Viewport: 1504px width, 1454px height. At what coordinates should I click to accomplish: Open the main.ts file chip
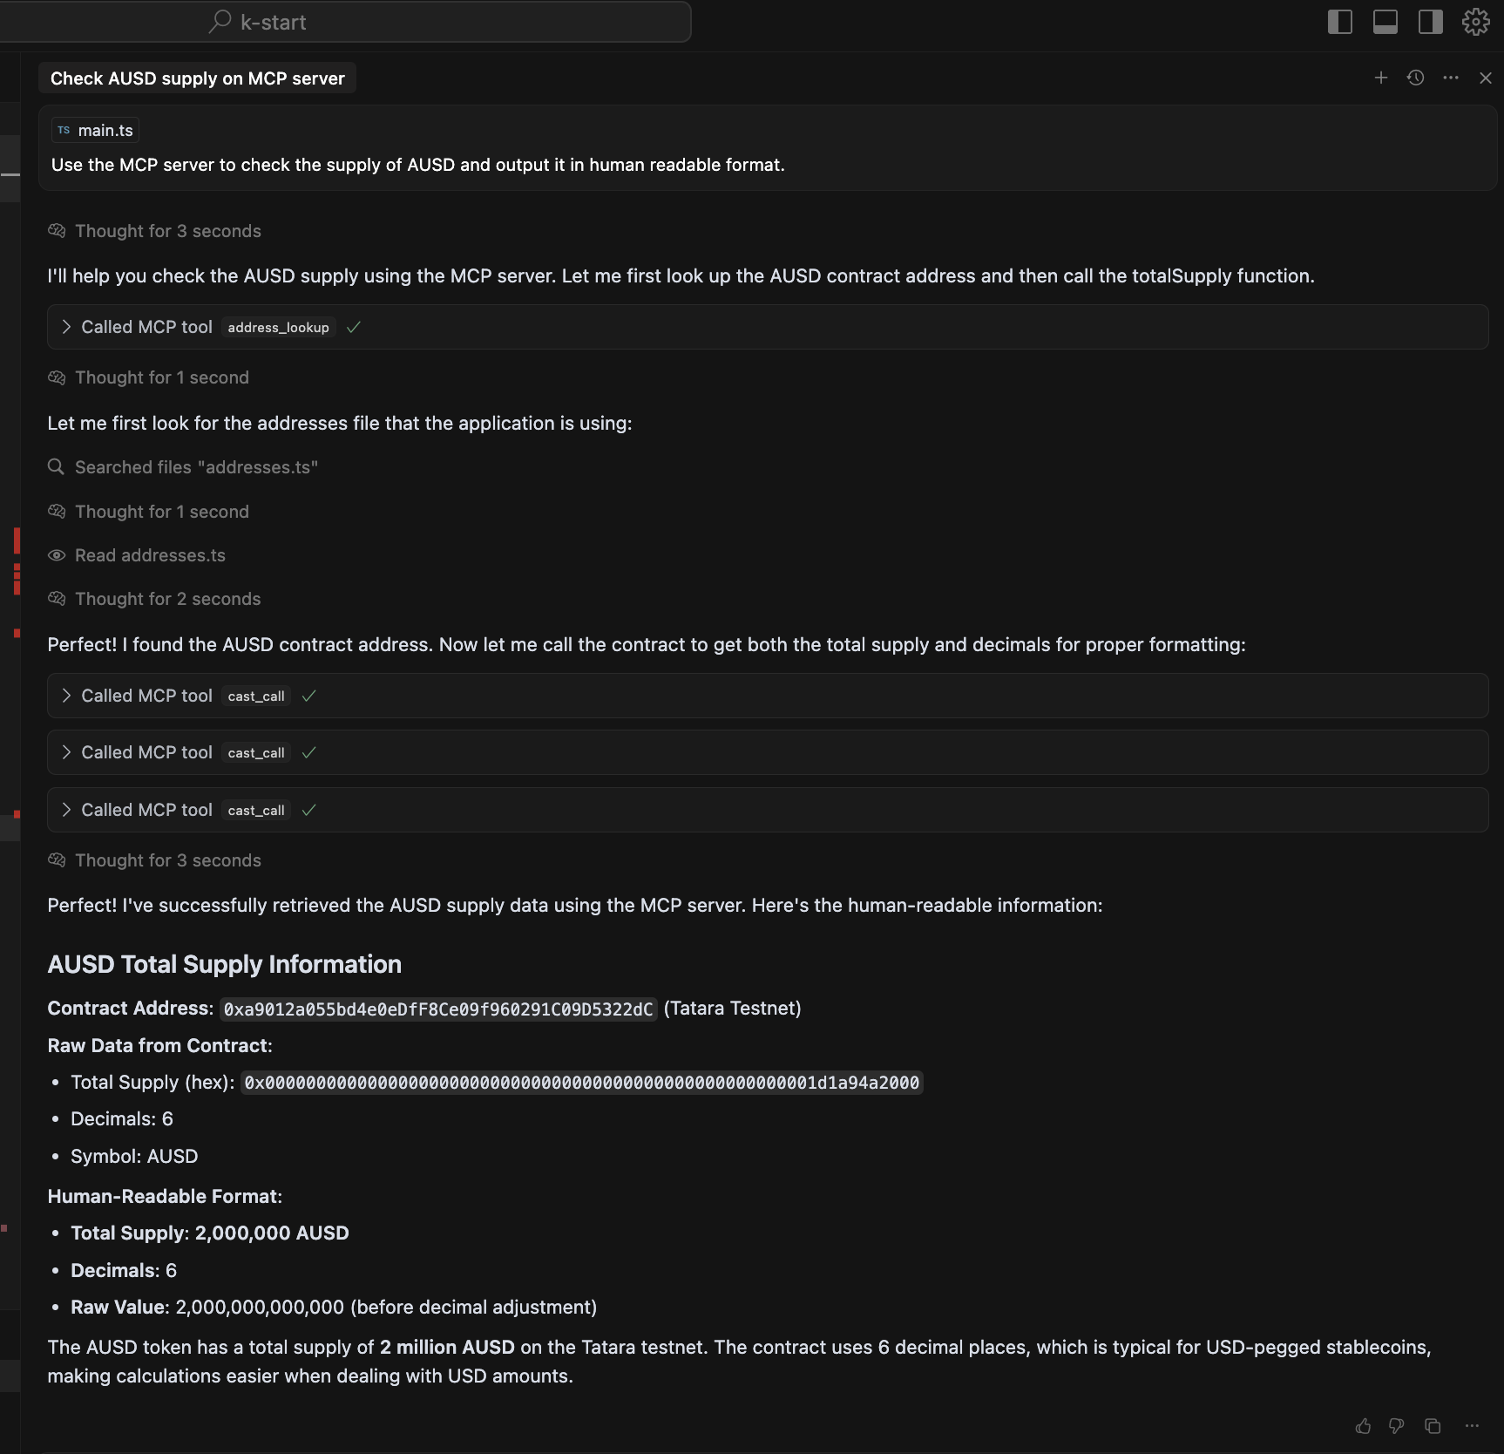(96, 130)
